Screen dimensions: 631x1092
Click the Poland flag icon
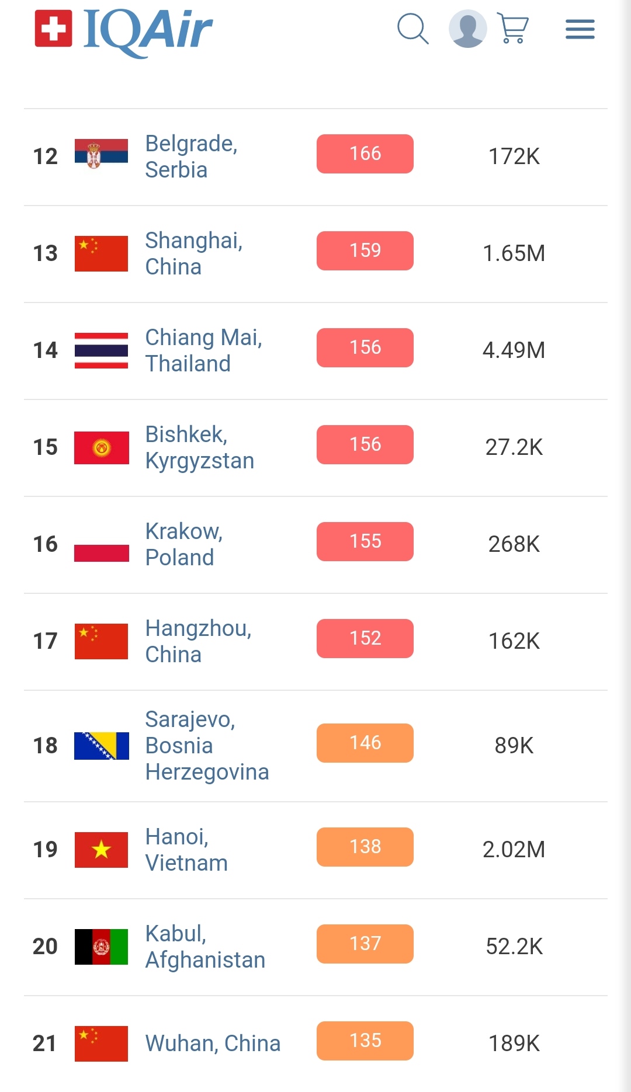[101, 545]
